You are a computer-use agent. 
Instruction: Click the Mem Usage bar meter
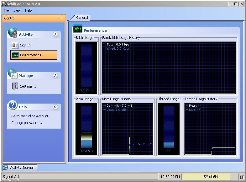pyautogui.click(x=86, y=129)
